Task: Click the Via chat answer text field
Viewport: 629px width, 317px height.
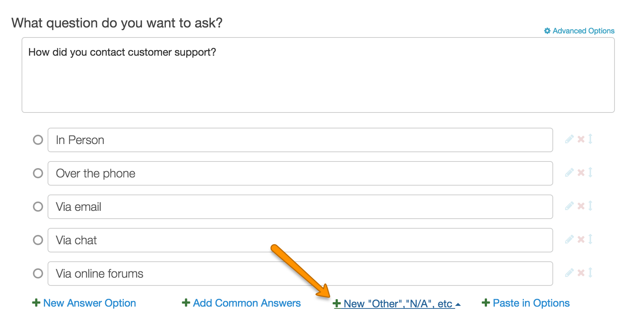Action: 300,240
